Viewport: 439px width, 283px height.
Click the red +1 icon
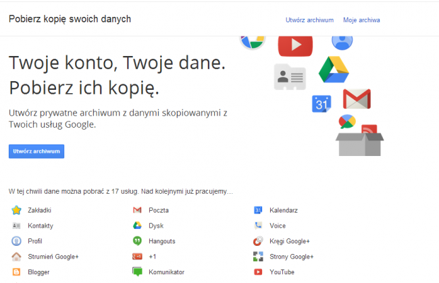pos(137,257)
